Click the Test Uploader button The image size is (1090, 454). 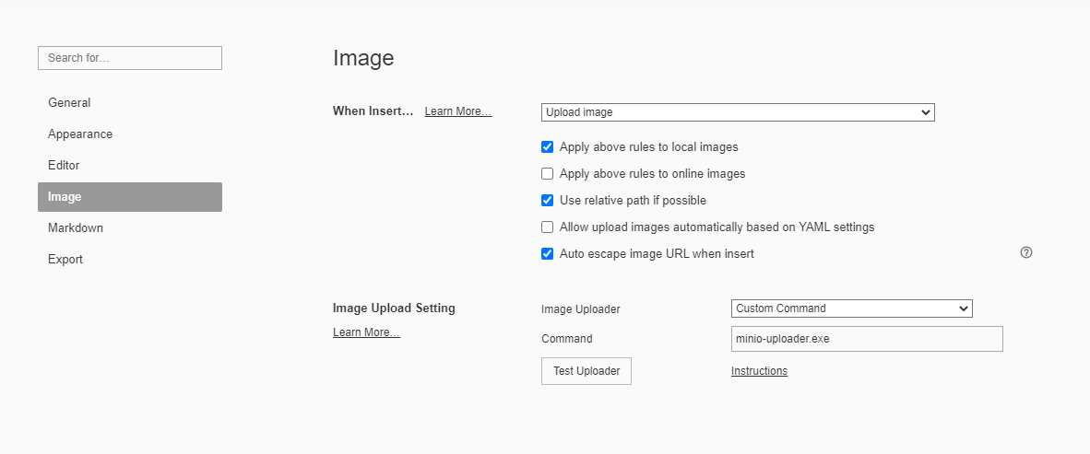(586, 371)
